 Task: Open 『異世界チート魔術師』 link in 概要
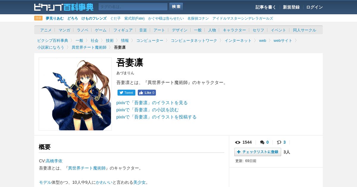click(87, 168)
